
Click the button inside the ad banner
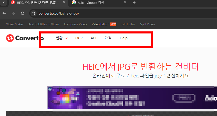coord(184,98)
